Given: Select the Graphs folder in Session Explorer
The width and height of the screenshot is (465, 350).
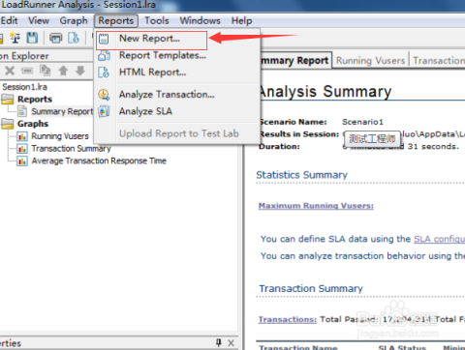Looking at the screenshot, I should click(33, 124).
